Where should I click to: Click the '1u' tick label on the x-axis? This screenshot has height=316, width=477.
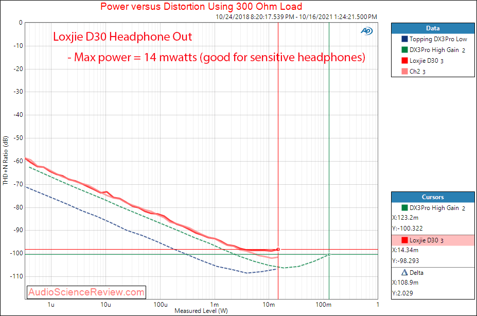pos(51,305)
